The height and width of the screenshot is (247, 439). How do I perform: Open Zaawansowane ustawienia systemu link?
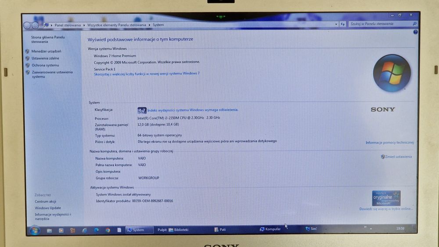(x=52, y=75)
